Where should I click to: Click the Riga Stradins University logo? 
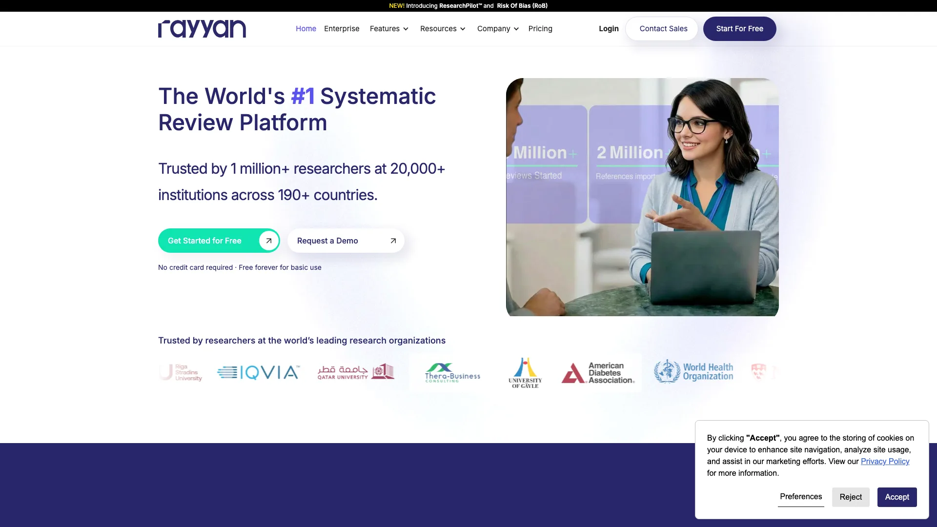click(x=181, y=372)
